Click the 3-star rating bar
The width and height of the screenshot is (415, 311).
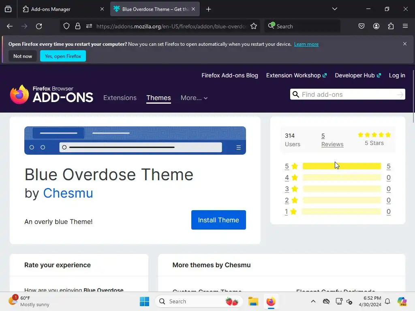pos(342,189)
